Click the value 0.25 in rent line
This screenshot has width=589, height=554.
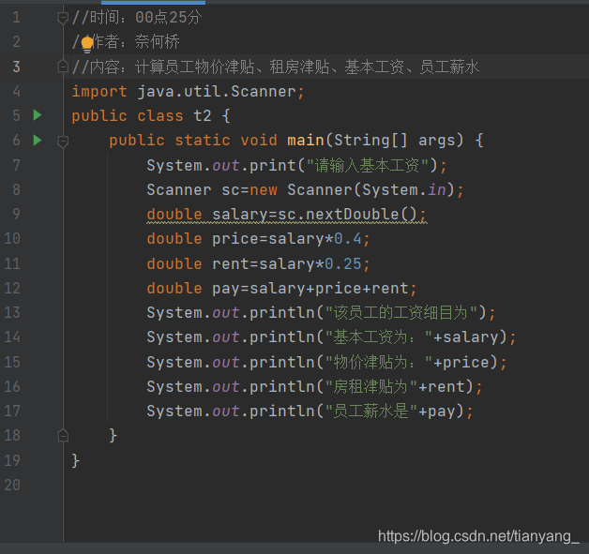point(343,263)
